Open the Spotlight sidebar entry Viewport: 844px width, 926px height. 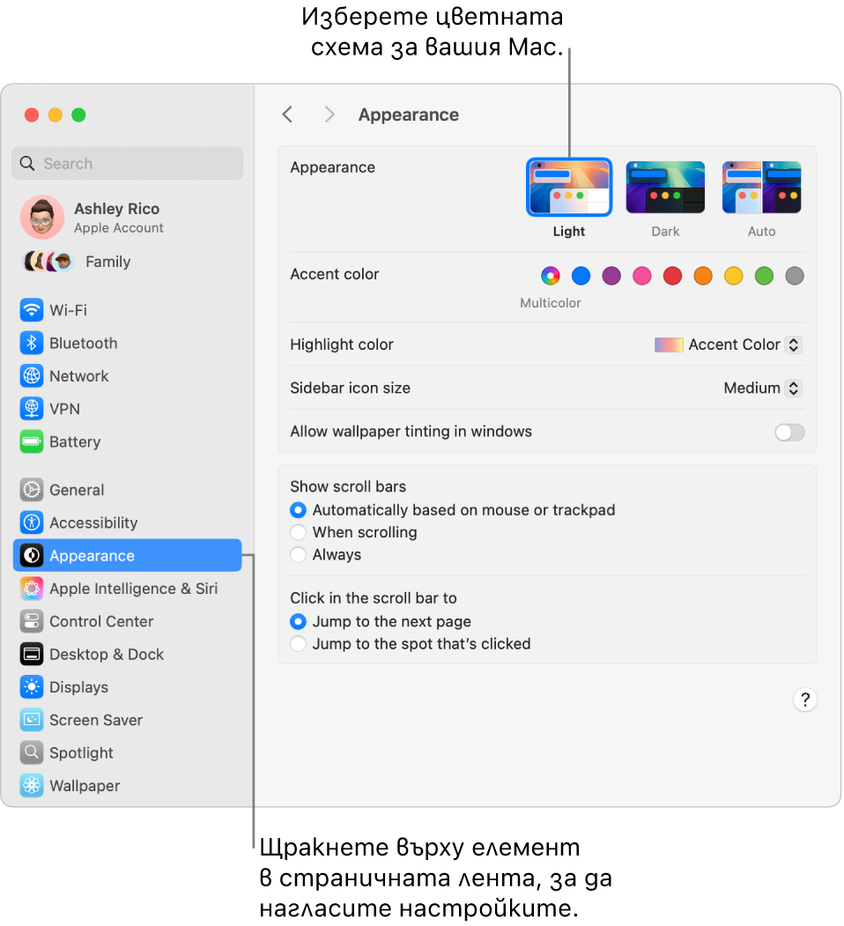127,753
